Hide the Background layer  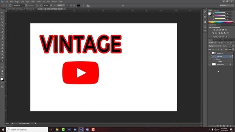tap(210, 65)
